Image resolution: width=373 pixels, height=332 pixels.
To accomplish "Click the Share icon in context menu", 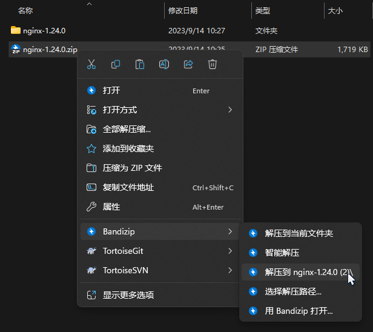I will 188,64.
